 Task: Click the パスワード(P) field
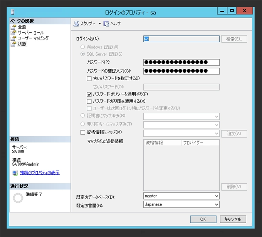181,62
